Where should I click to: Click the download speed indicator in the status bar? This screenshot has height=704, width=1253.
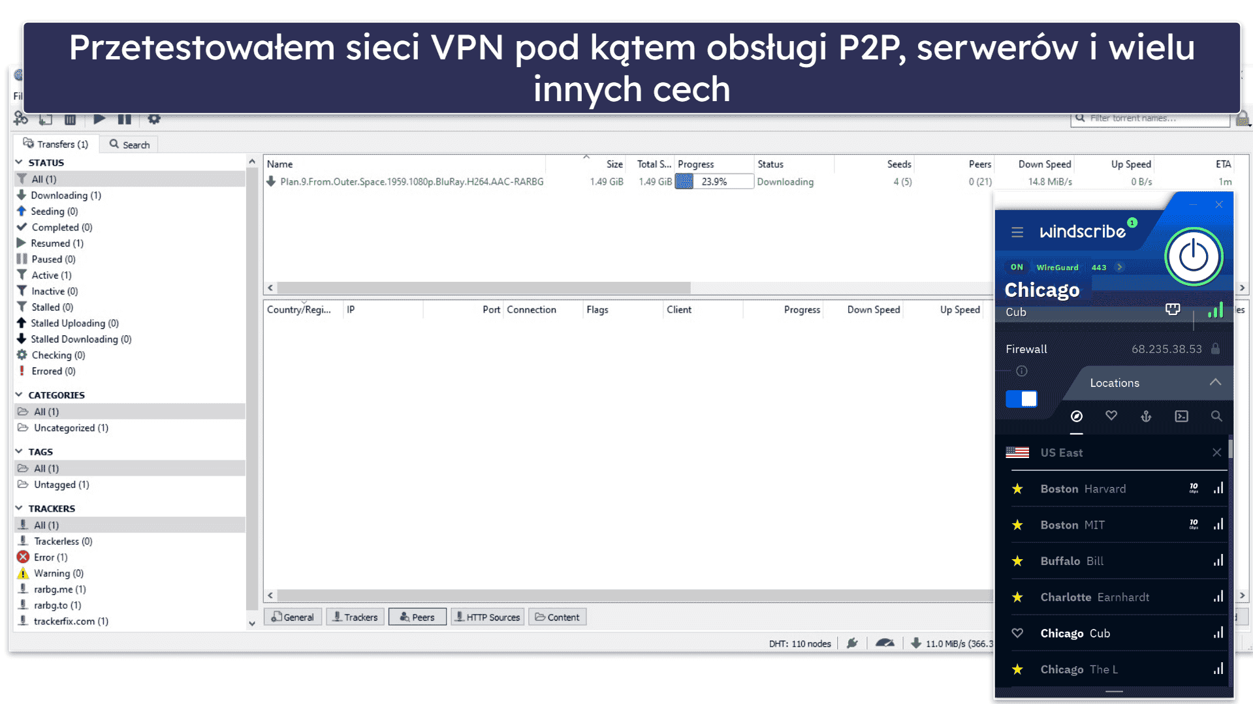tap(952, 644)
